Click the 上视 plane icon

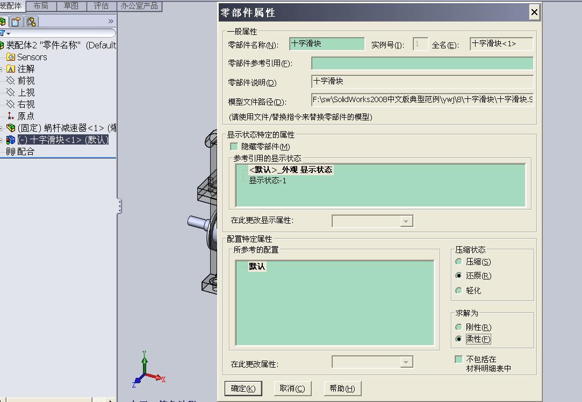(11, 92)
